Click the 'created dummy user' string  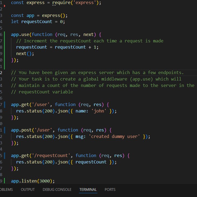pos(114,136)
